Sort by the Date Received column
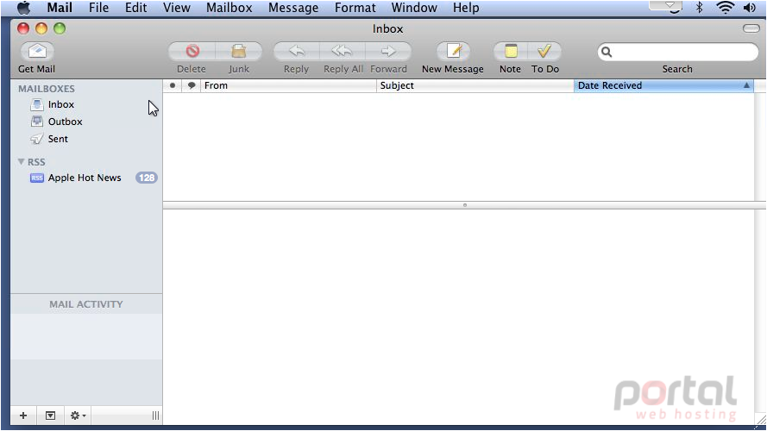Screen dimensions: 767x431 663,85
